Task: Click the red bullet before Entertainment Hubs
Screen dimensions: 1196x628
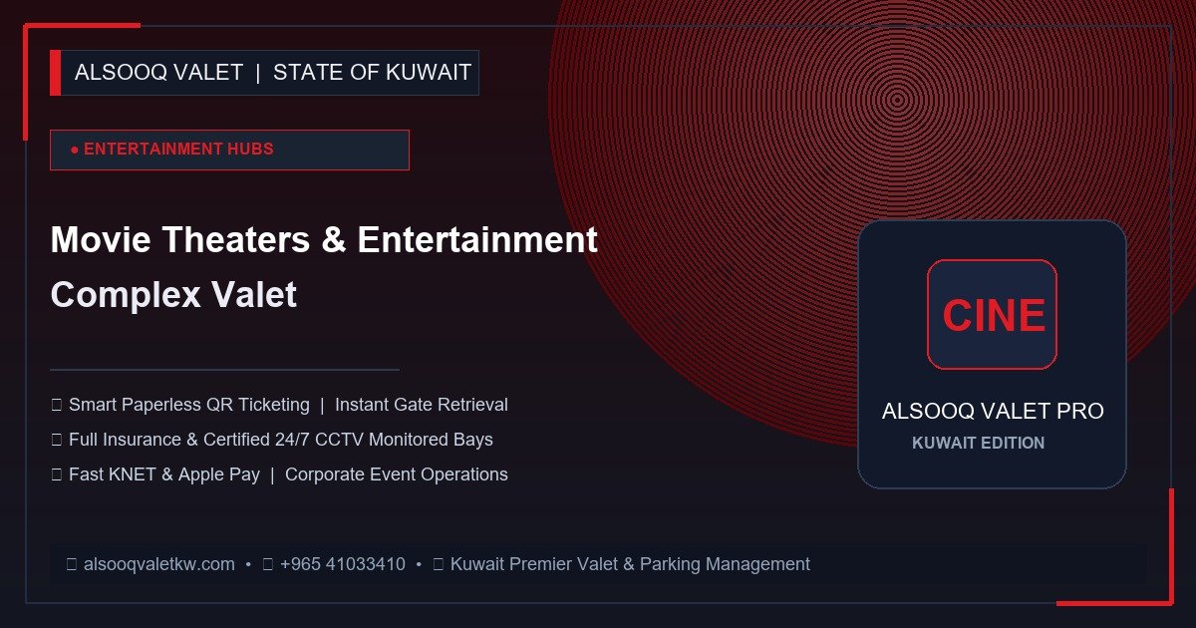Action: (x=75, y=150)
